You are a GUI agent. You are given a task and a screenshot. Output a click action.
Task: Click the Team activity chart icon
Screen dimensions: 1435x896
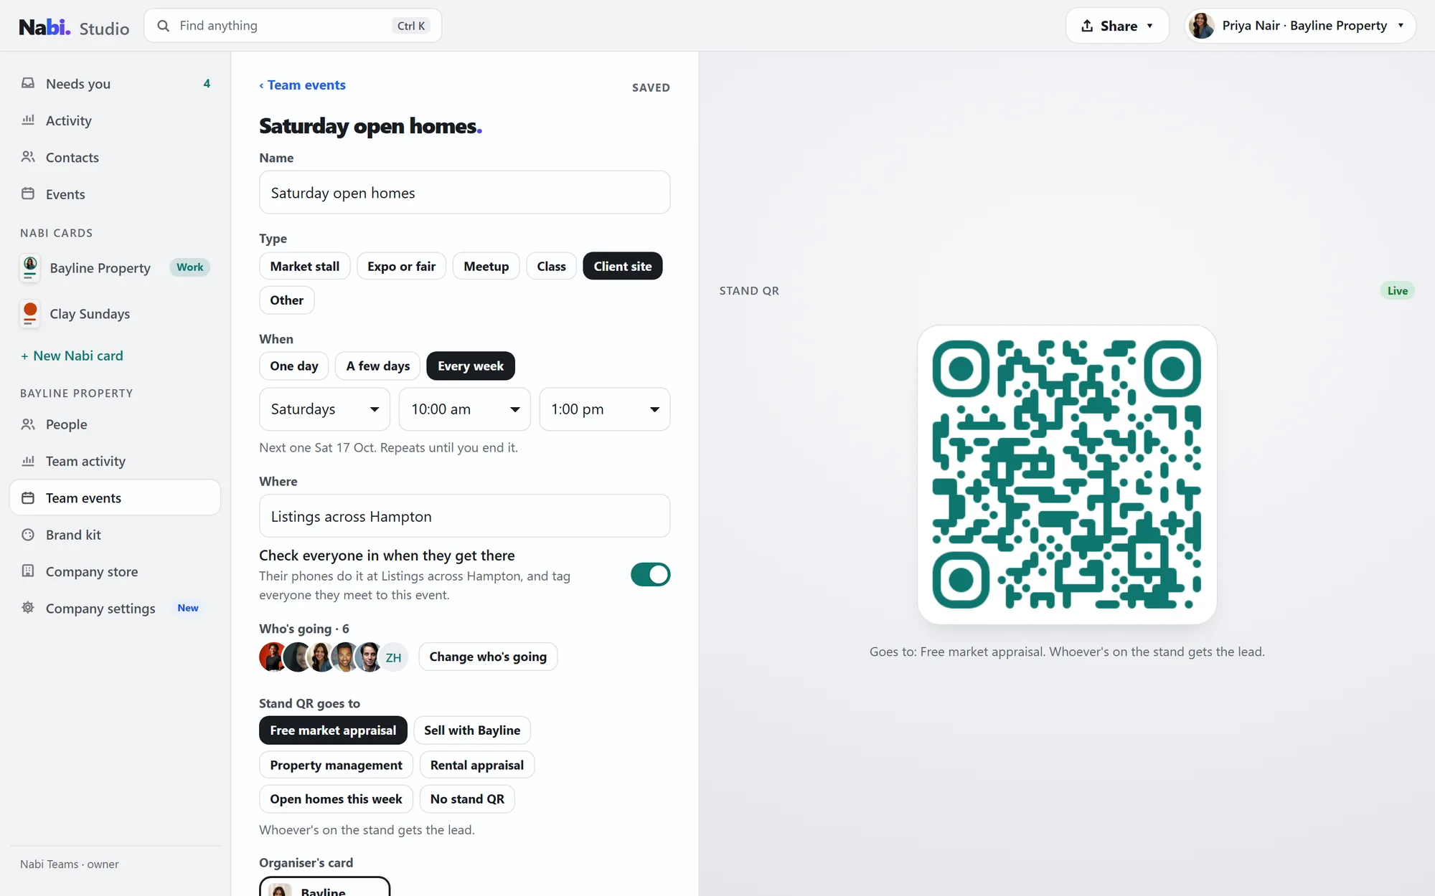(28, 461)
